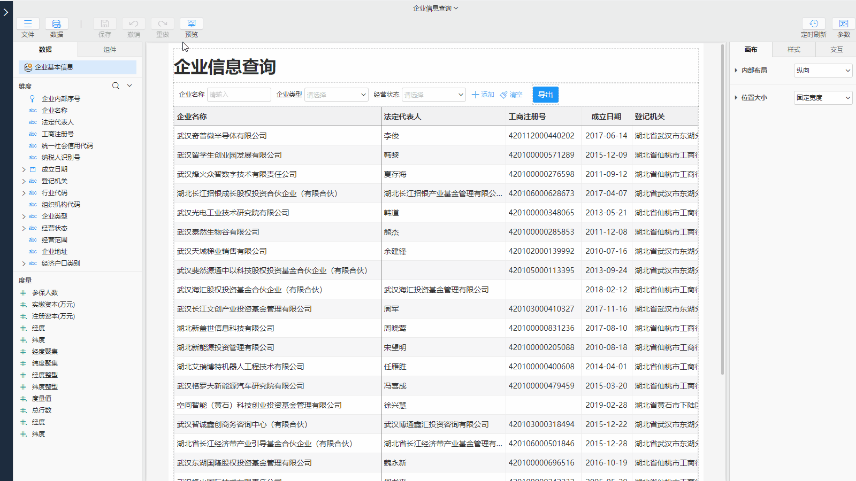Click the 预览 preview icon
856x481 pixels.
tap(191, 24)
